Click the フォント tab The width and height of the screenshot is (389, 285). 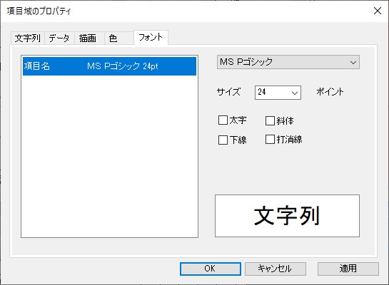pos(151,37)
